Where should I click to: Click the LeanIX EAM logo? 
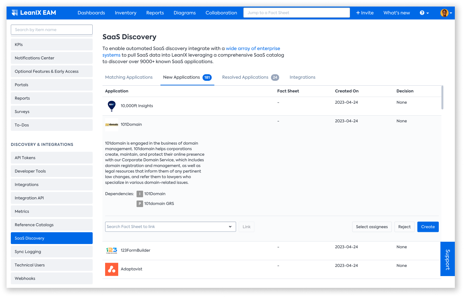pyautogui.click(x=34, y=13)
